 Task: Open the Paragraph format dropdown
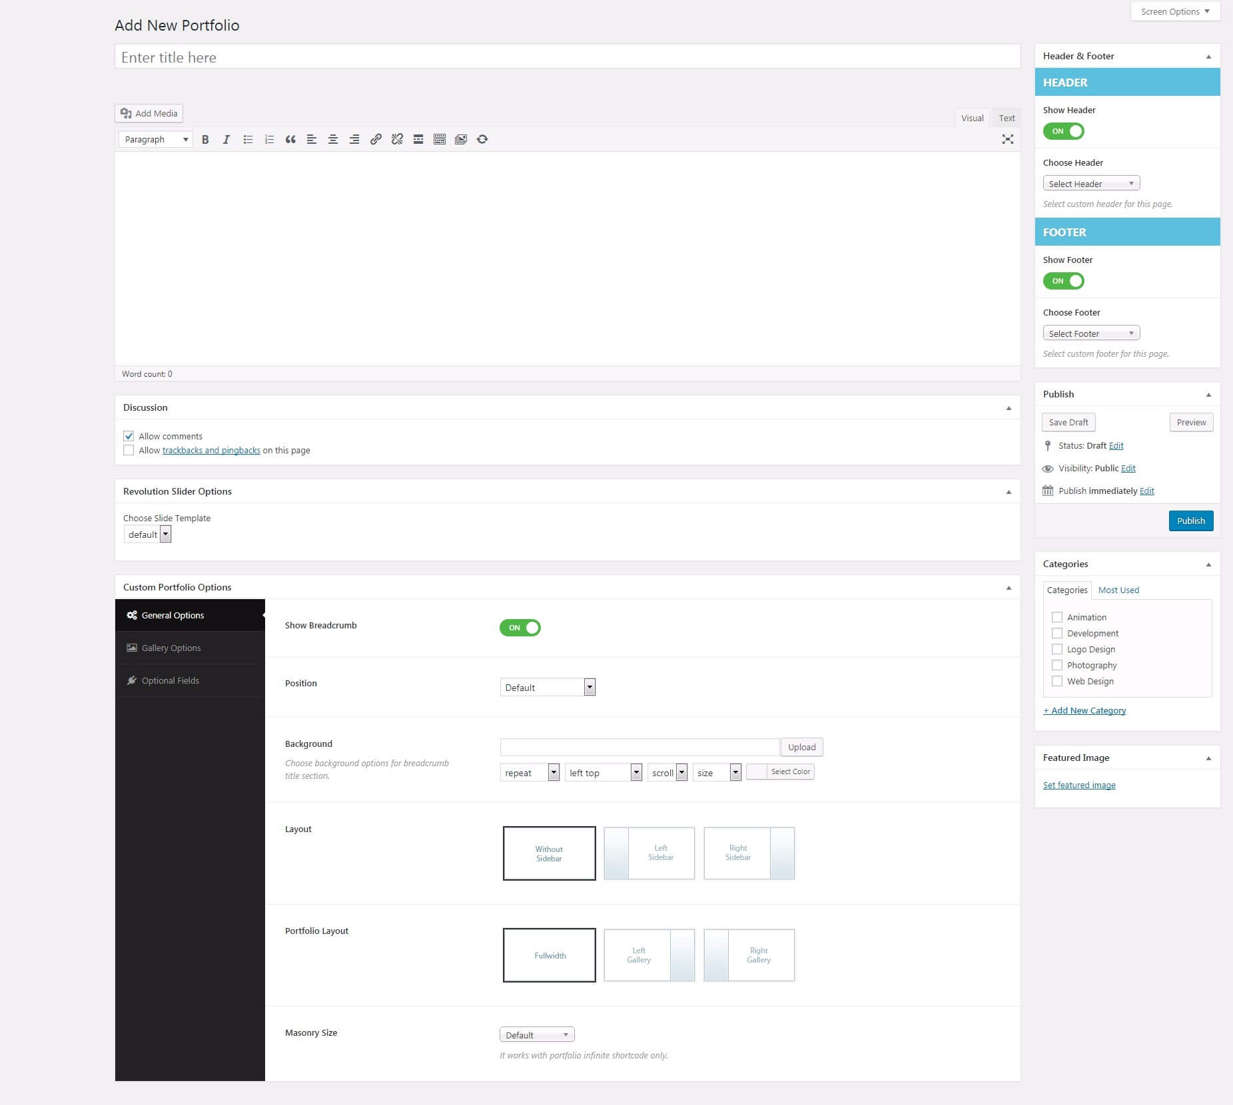click(156, 139)
